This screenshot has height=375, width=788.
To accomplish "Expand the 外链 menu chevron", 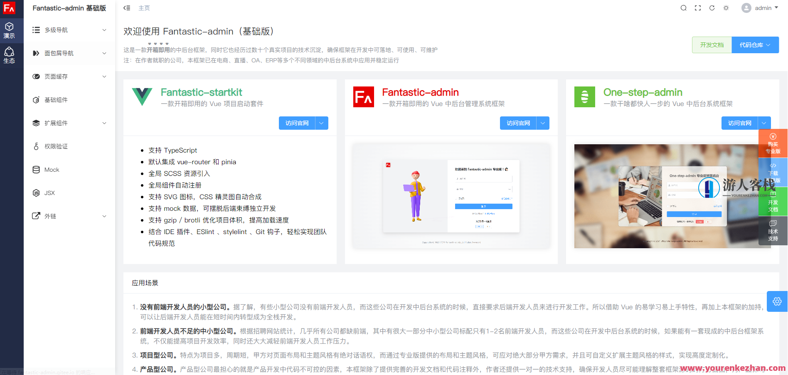I will tap(104, 216).
